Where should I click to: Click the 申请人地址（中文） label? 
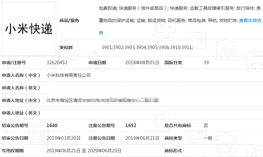(x=21, y=100)
